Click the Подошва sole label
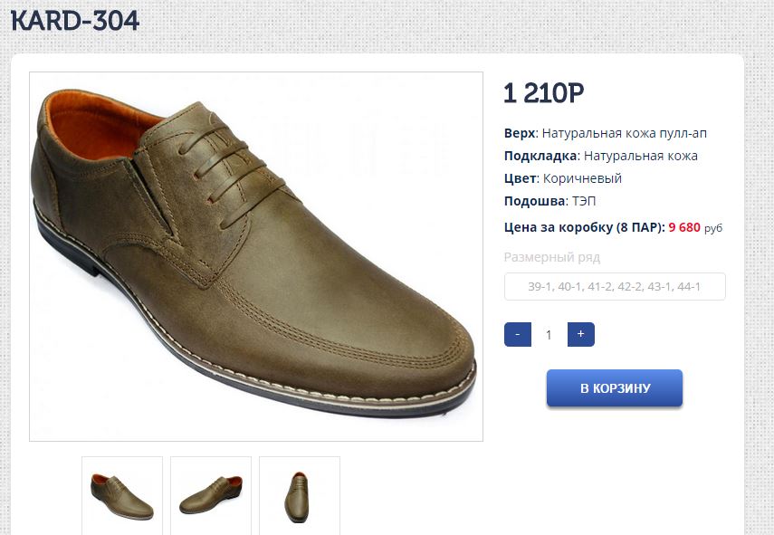774x535 pixels. (534, 201)
